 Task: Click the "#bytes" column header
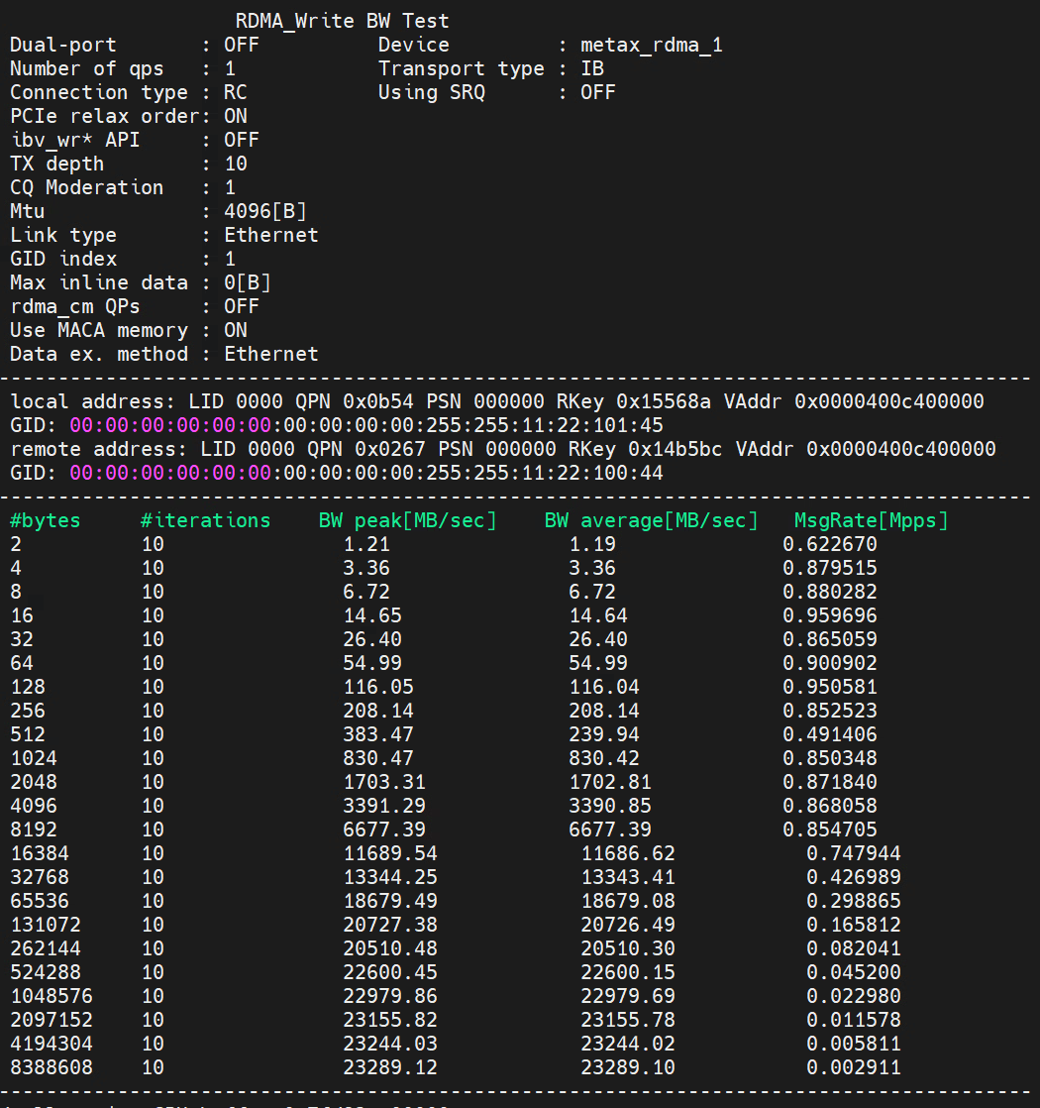coord(46,520)
